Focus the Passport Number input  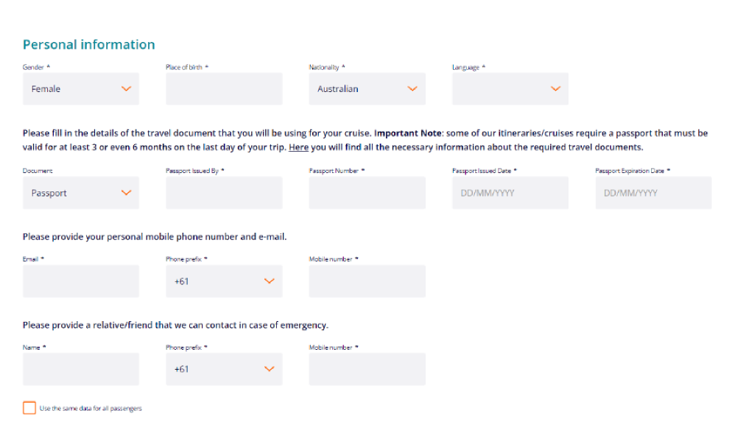[x=367, y=193]
